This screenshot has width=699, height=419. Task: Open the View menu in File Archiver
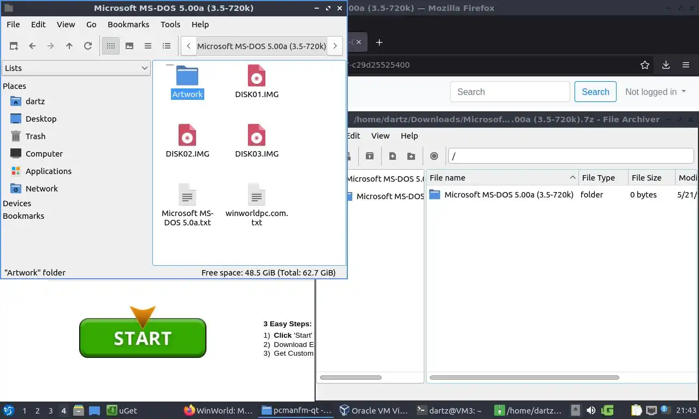(x=381, y=136)
